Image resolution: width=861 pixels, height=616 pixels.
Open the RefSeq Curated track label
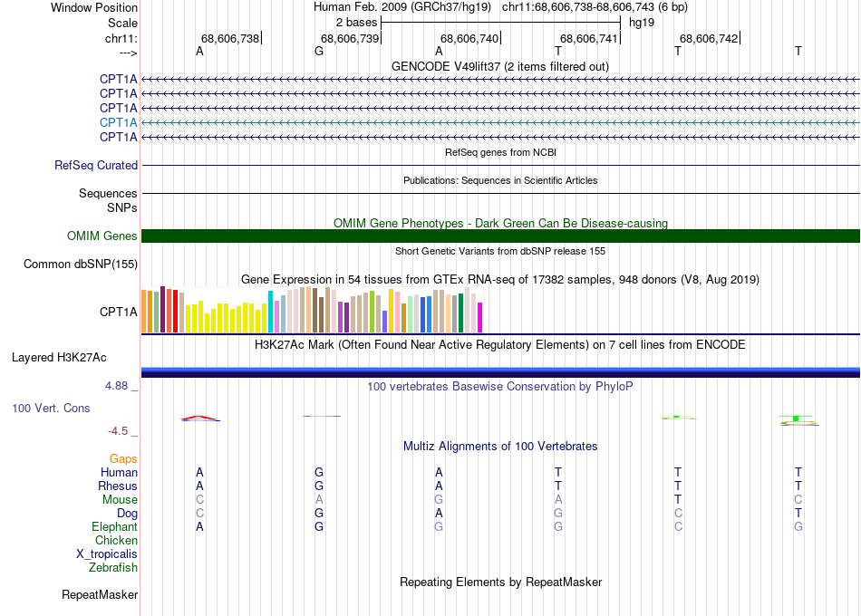click(x=96, y=165)
